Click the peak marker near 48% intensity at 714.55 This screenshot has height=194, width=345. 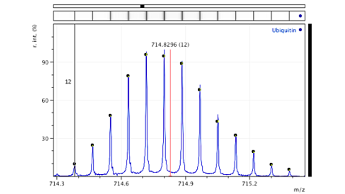(110, 116)
